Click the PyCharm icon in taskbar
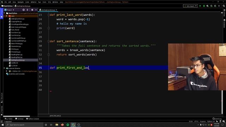This screenshot has width=226, height=127. point(73,125)
